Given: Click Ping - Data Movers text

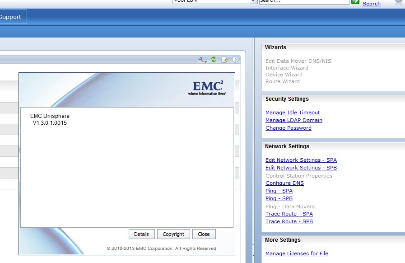Looking at the screenshot, I should click(290, 207).
